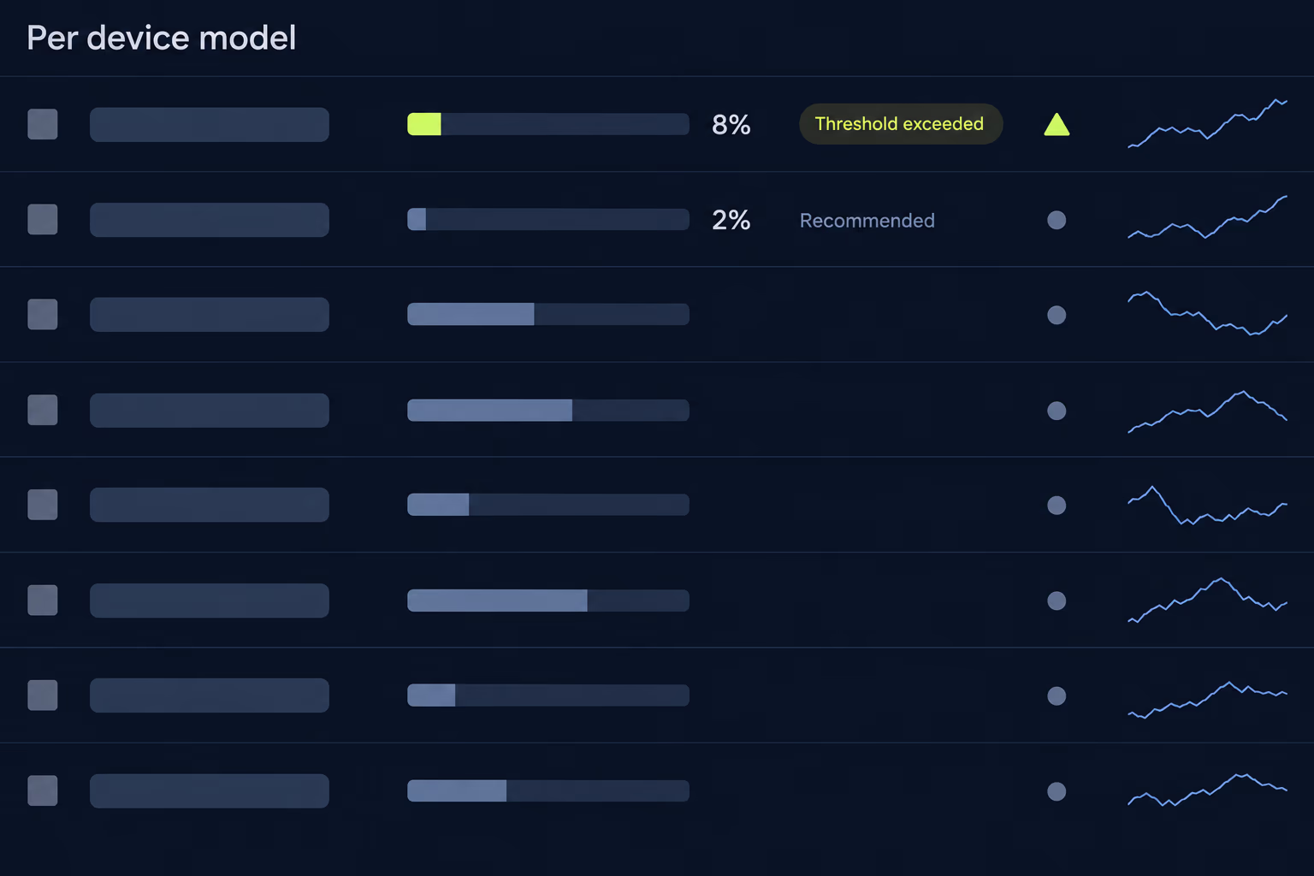Click the status dot in the Recommended row
Viewport: 1314px width, 876px height.
click(1057, 220)
